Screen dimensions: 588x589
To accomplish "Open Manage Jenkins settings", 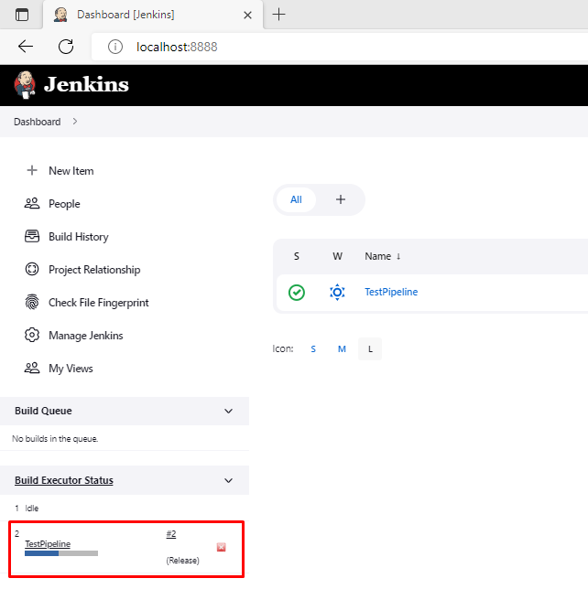I will point(74,336).
